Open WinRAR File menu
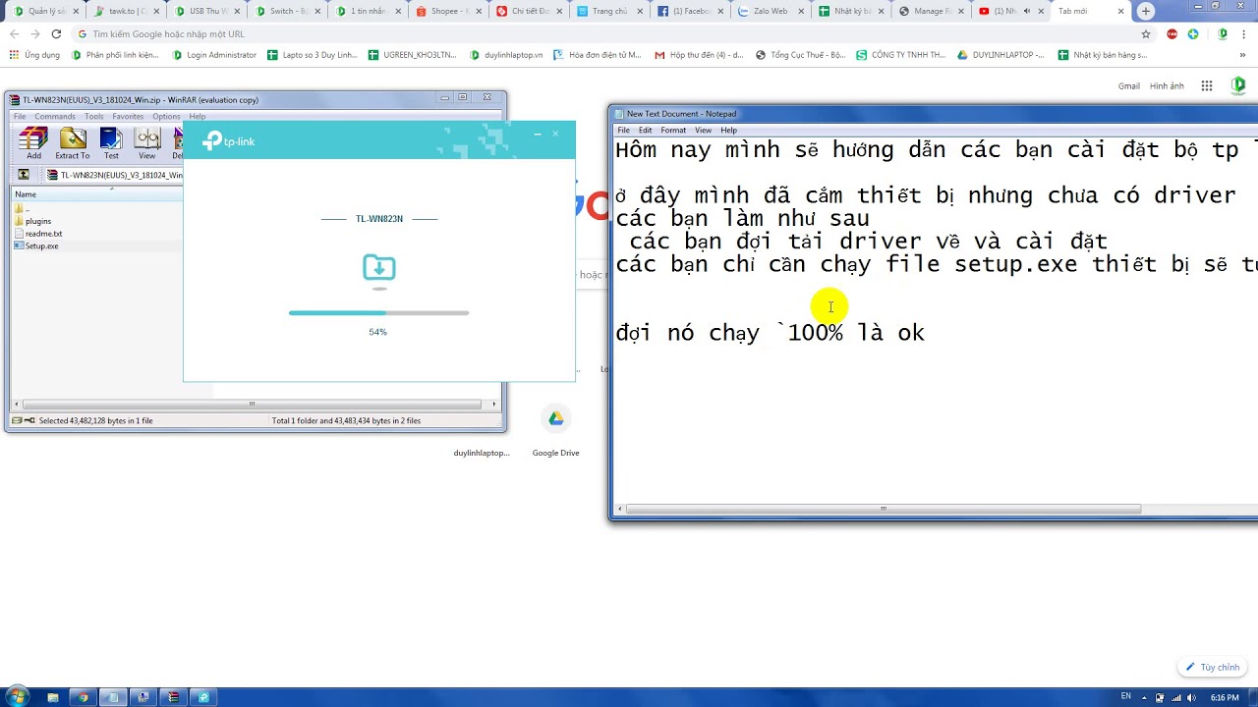This screenshot has width=1258, height=707. [x=20, y=117]
